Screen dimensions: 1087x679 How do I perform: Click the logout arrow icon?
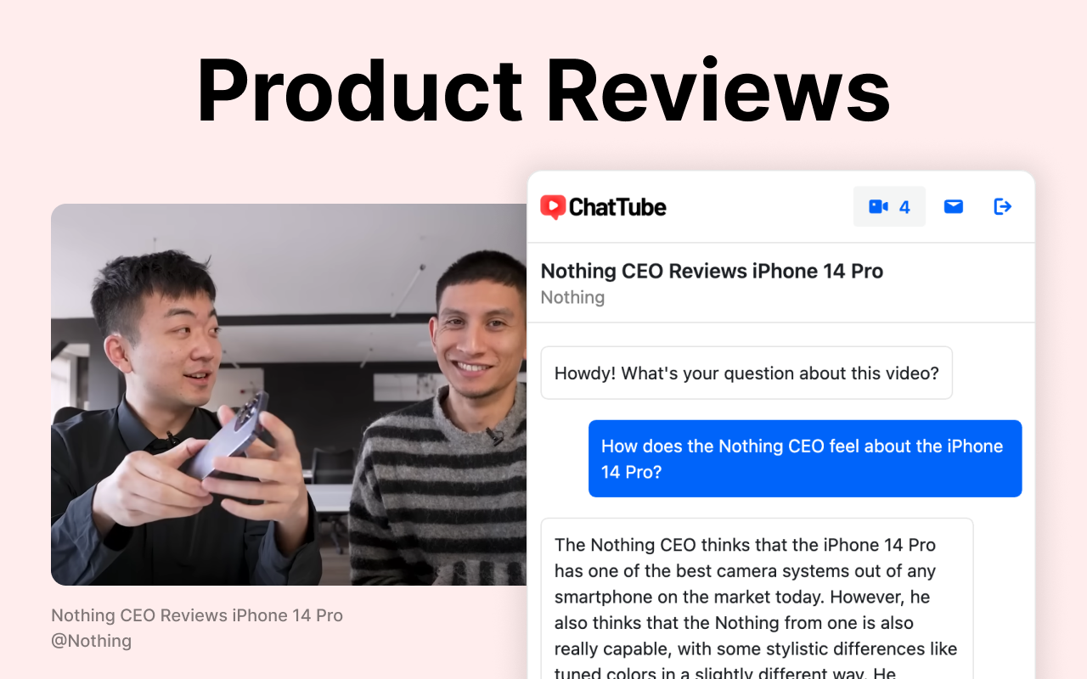click(1003, 206)
